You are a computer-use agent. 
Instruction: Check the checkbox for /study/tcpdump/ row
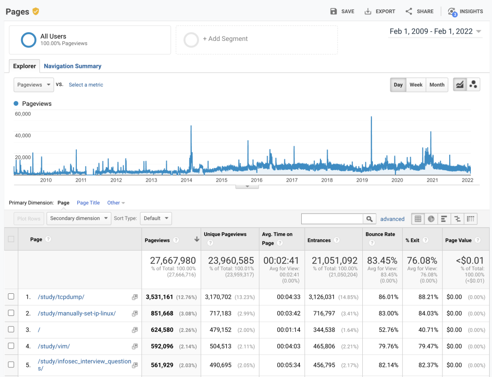[x=11, y=297]
